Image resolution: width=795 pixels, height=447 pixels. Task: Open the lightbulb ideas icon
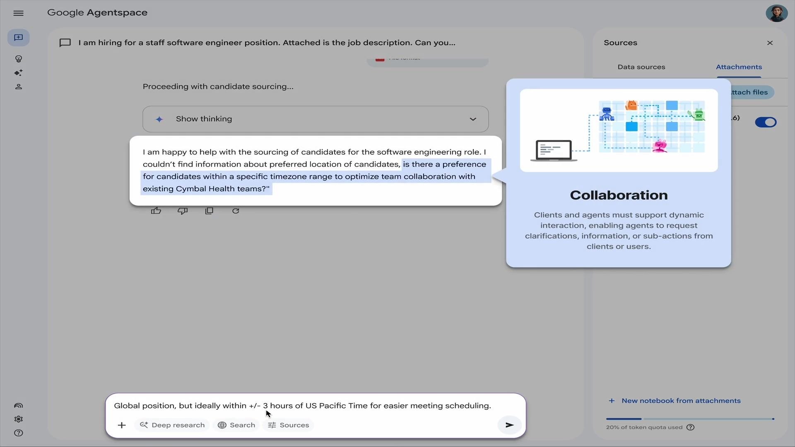18,59
